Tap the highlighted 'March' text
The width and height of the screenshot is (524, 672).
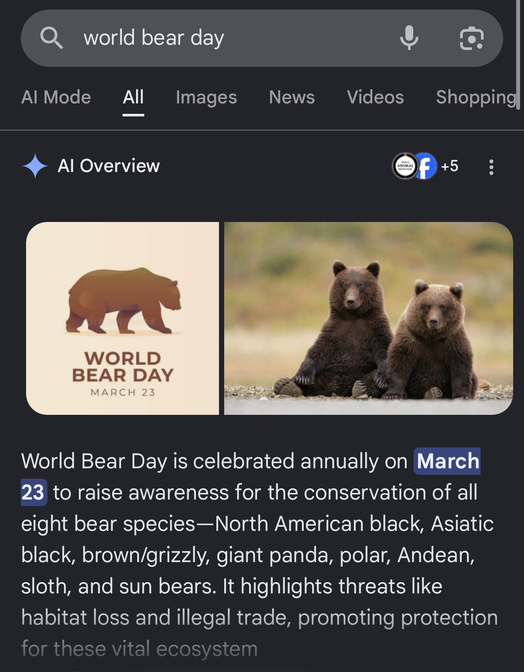click(448, 461)
